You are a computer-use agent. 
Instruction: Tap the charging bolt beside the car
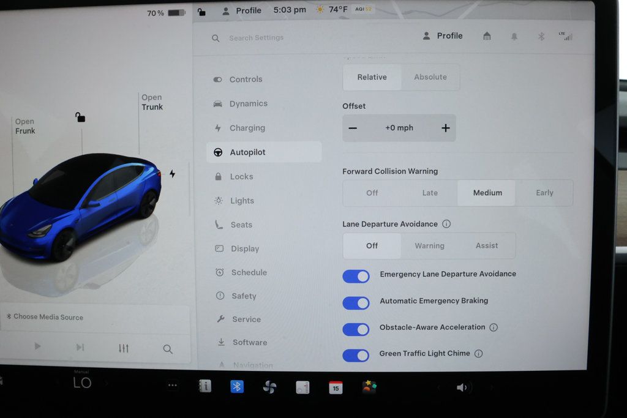pos(172,174)
